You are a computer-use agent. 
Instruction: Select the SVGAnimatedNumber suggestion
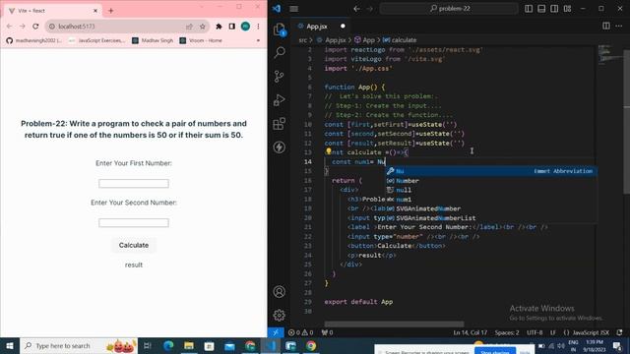click(491, 208)
